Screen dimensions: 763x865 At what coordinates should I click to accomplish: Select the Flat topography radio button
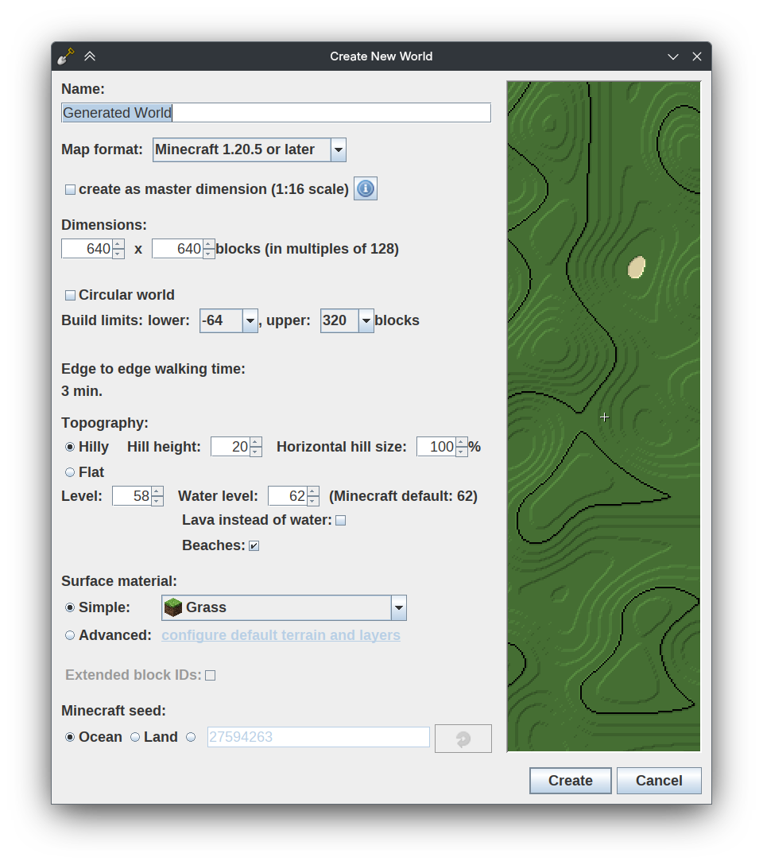71,472
